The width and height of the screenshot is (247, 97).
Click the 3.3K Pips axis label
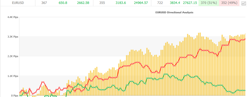click(13, 37)
